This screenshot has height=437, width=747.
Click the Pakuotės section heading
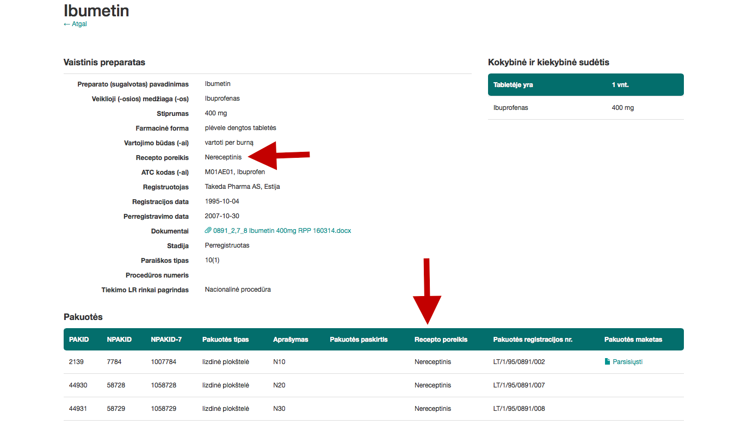[83, 317]
